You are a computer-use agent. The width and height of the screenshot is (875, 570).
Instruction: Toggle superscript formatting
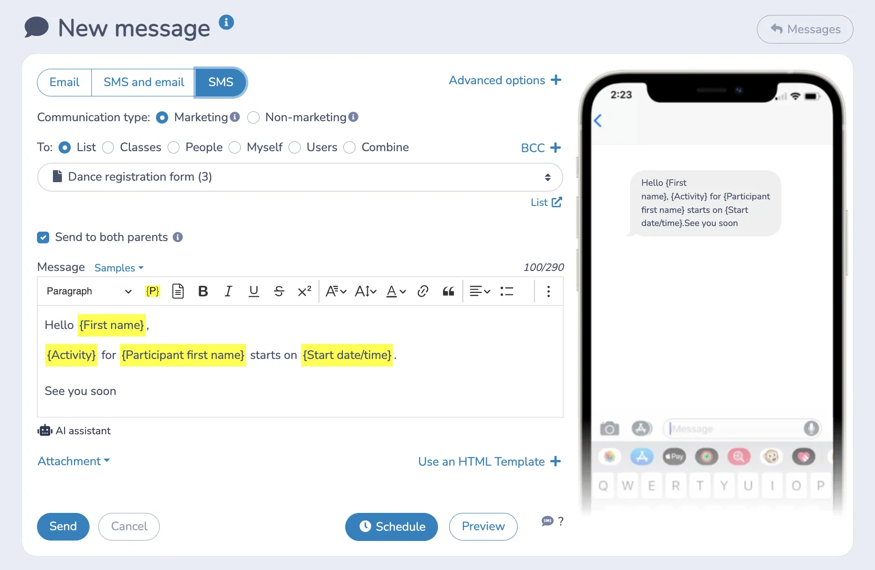304,291
